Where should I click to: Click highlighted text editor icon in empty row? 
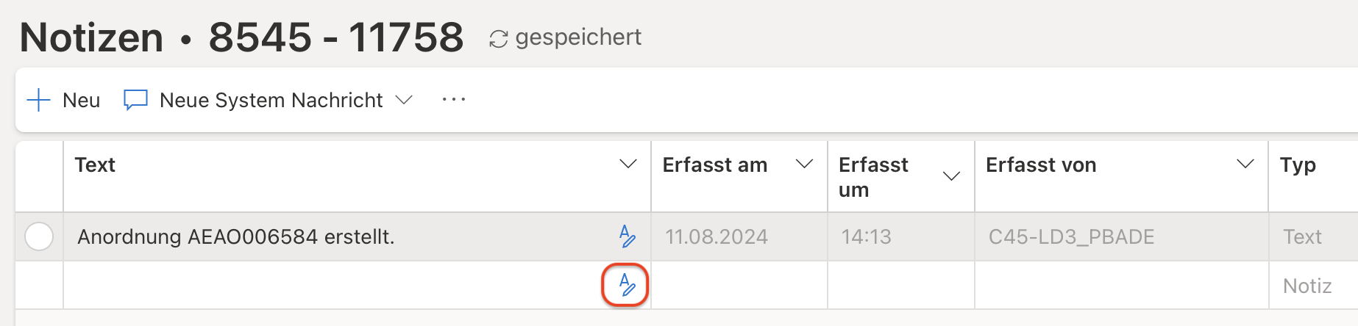(626, 285)
